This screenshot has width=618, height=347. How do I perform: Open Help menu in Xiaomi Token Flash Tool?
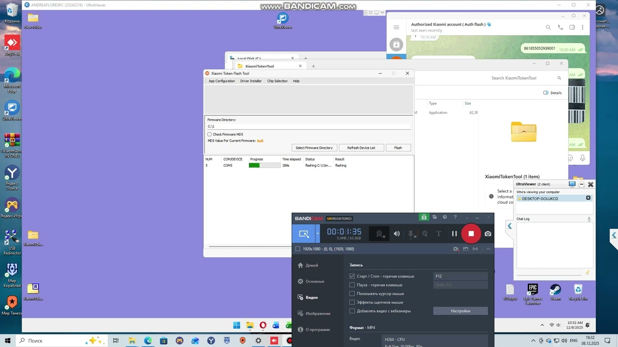tap(296, 81)
